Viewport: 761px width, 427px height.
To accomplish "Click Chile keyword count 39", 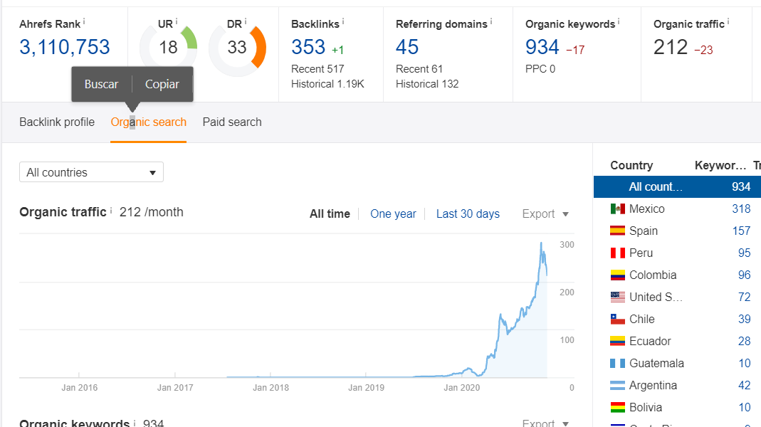I will [744, 320].
